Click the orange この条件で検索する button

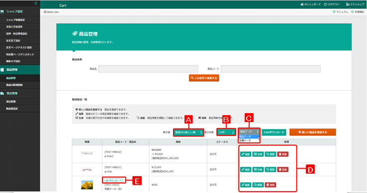coord(204,78)
